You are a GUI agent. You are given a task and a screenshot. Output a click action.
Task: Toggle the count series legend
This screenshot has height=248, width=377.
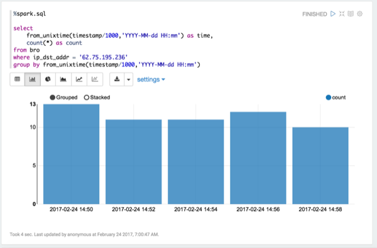tap(336, 97)
